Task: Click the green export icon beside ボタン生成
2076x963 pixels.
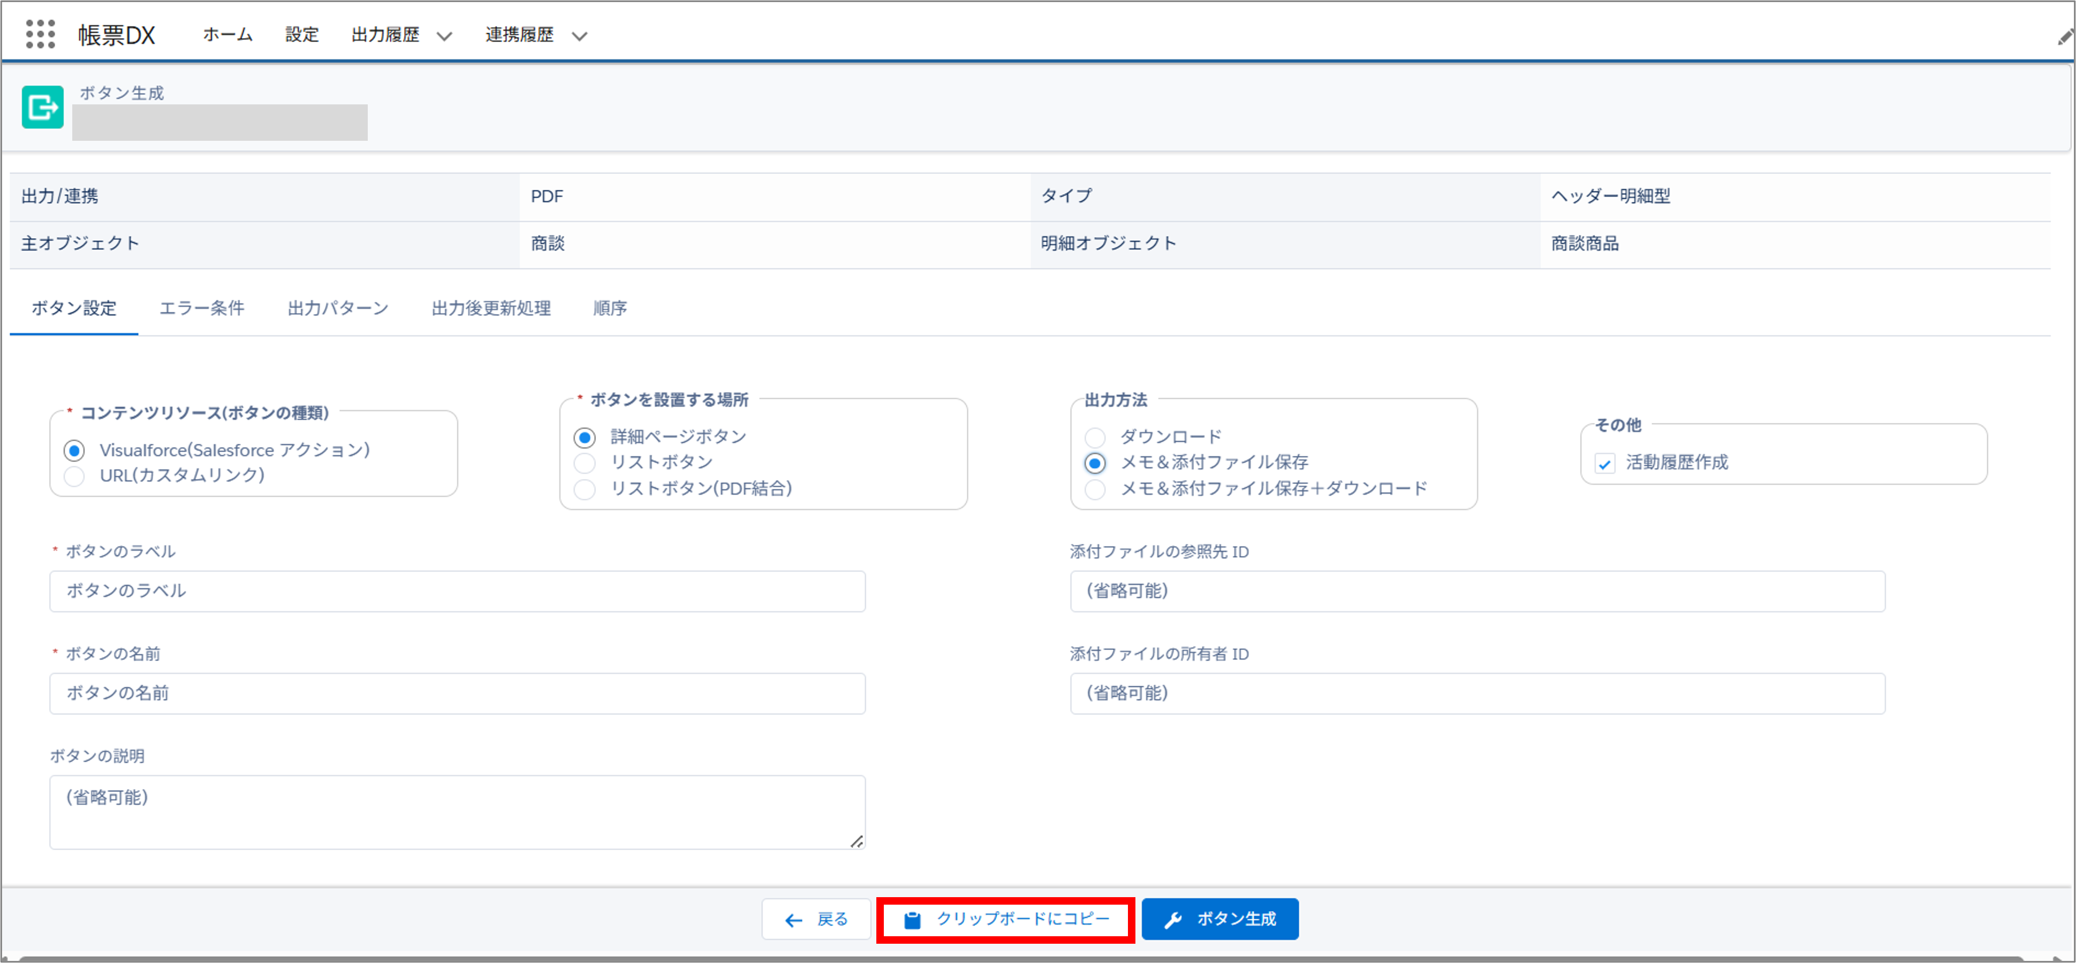Action: coord(42,107)
